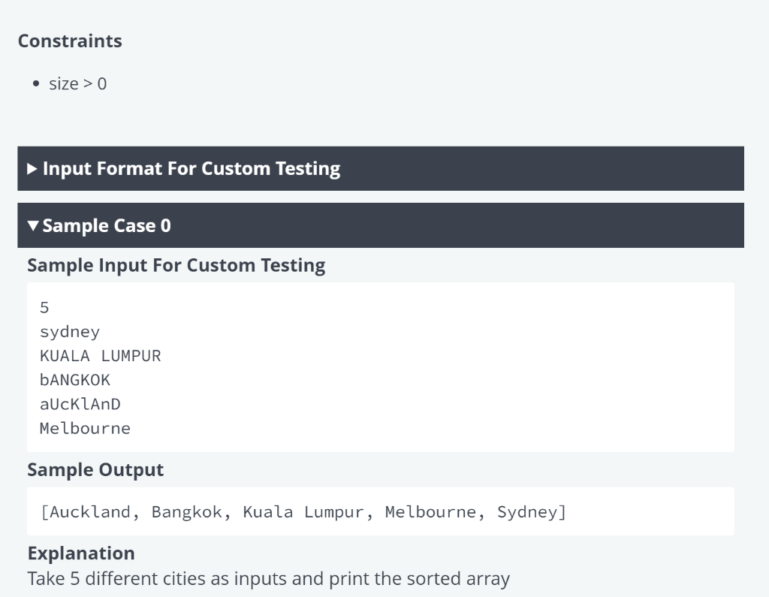Click the 'aUcKlAnD' input line

pos(80,404)
